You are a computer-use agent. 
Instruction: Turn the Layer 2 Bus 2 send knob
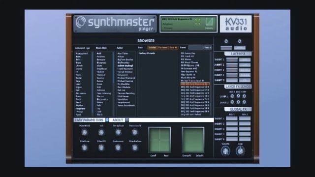[238, 102]
